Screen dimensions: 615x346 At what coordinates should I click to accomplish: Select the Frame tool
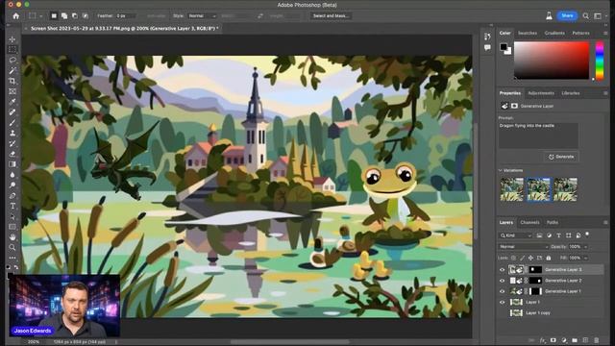12,91
